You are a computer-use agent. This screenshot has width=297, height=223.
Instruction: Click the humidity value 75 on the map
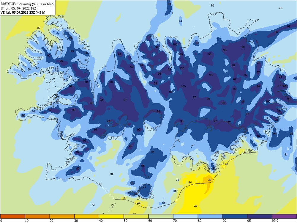[x=280, y=8]
